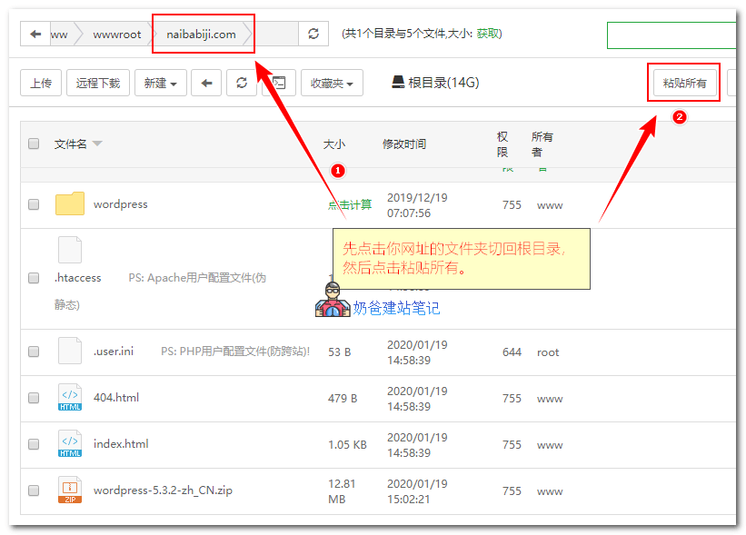Click the toolbar refresh icon
The width and height of the screenshot is (746, 535).
point(241,82)
